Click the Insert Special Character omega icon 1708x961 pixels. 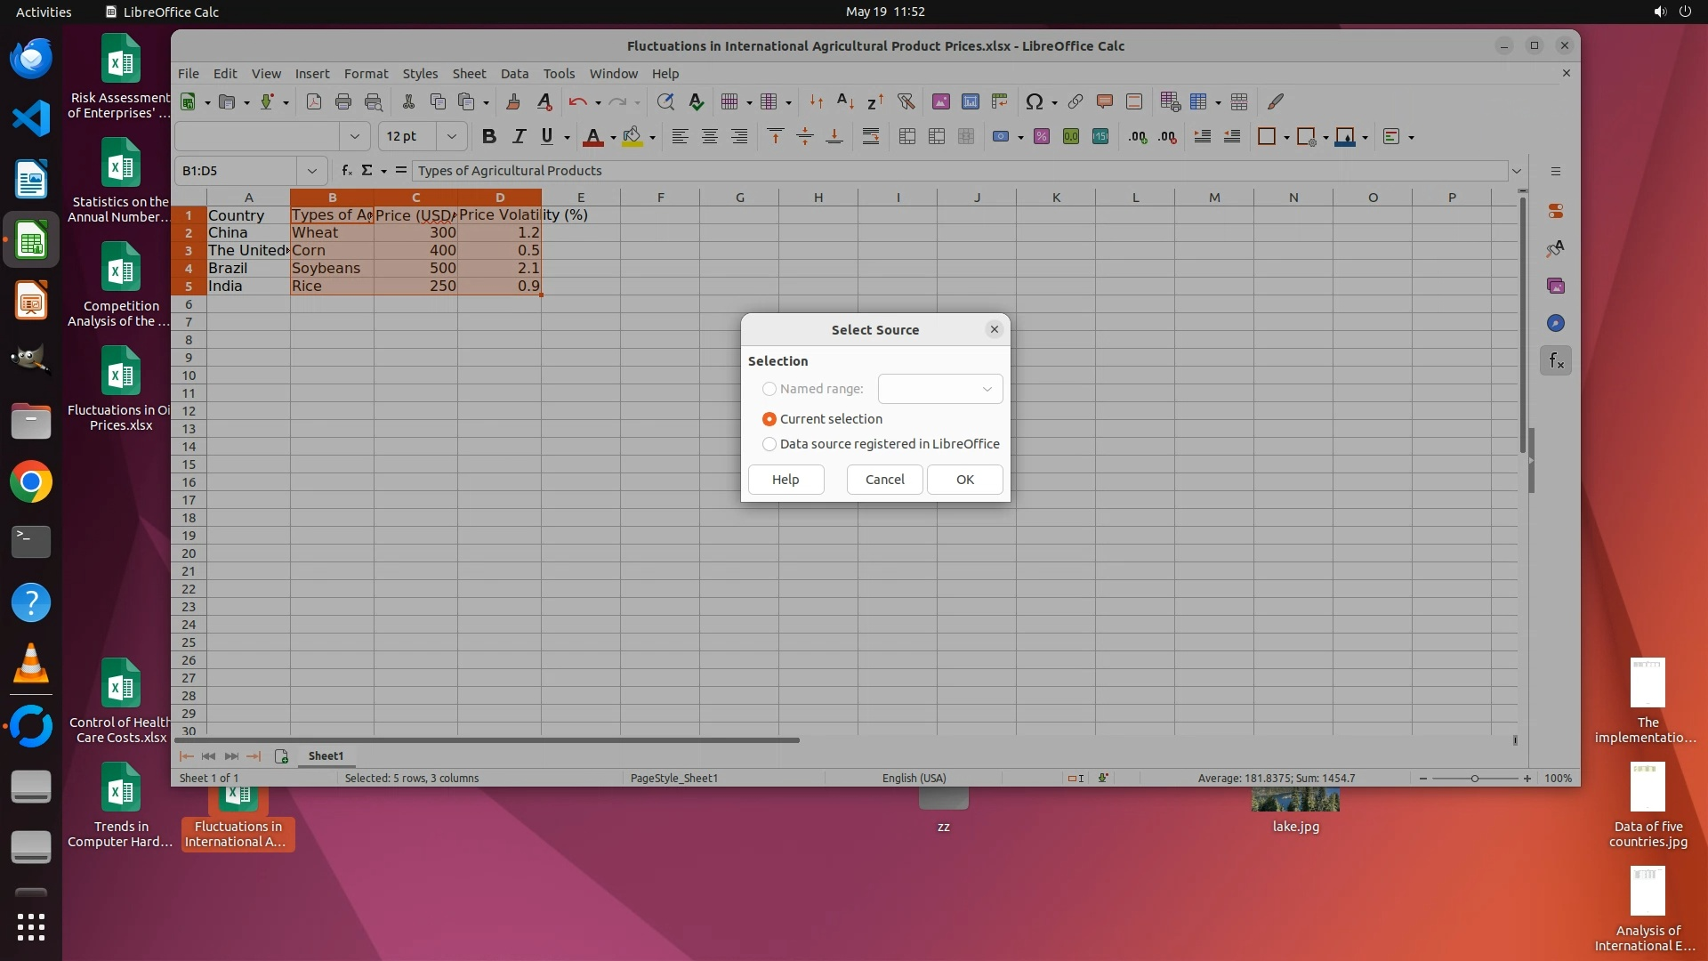1033,101
